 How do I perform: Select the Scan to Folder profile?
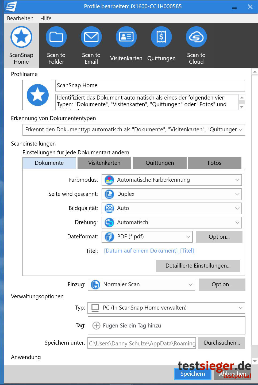coord(56,37)
